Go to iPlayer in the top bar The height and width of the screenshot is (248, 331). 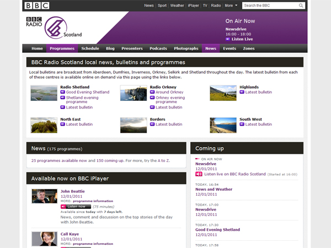(x=194, y=6)
